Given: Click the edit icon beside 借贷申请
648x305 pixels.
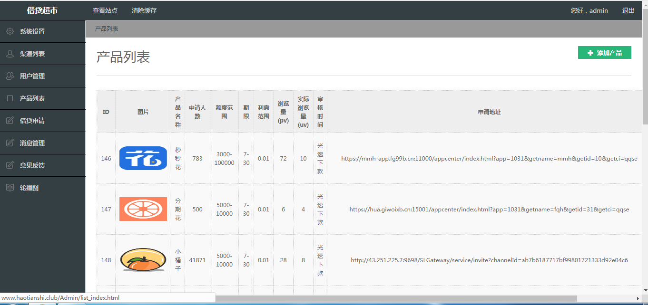Looking at the screenshot, I should click(x=10, y=121).
